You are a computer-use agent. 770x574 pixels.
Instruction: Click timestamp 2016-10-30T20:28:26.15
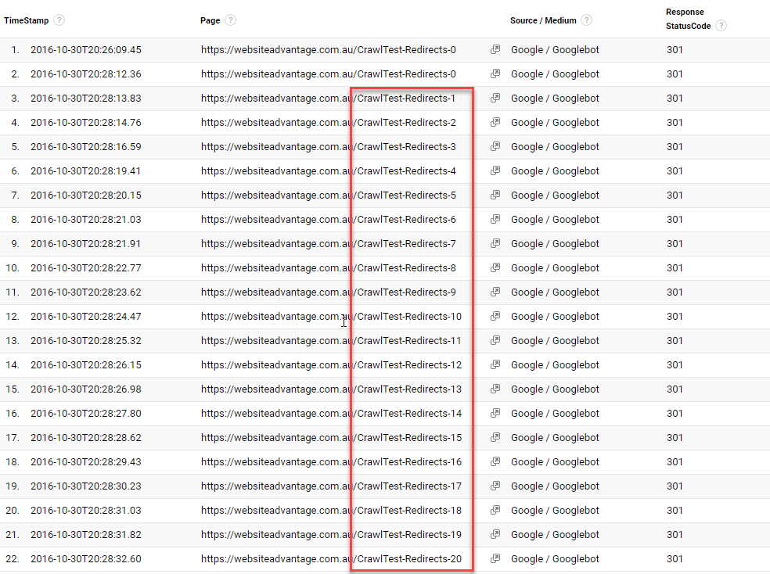pyautogui.click(x=86, y=364)
